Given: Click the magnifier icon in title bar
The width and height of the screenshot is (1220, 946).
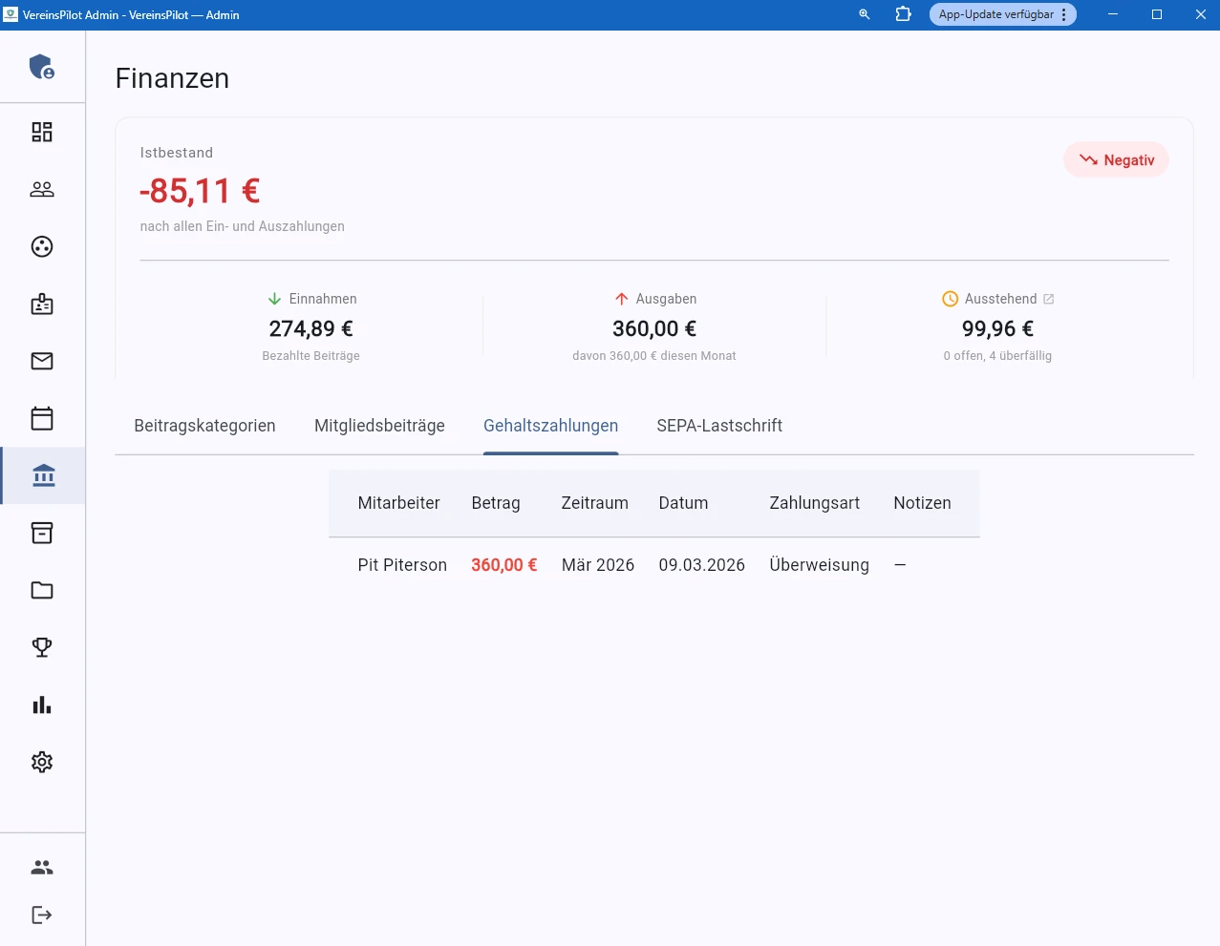Looking at the screenshot, I should tap(863, 14).
